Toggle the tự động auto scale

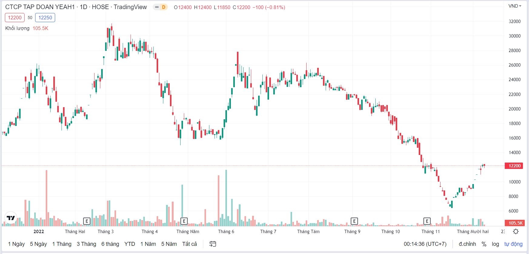coord(513,244)
